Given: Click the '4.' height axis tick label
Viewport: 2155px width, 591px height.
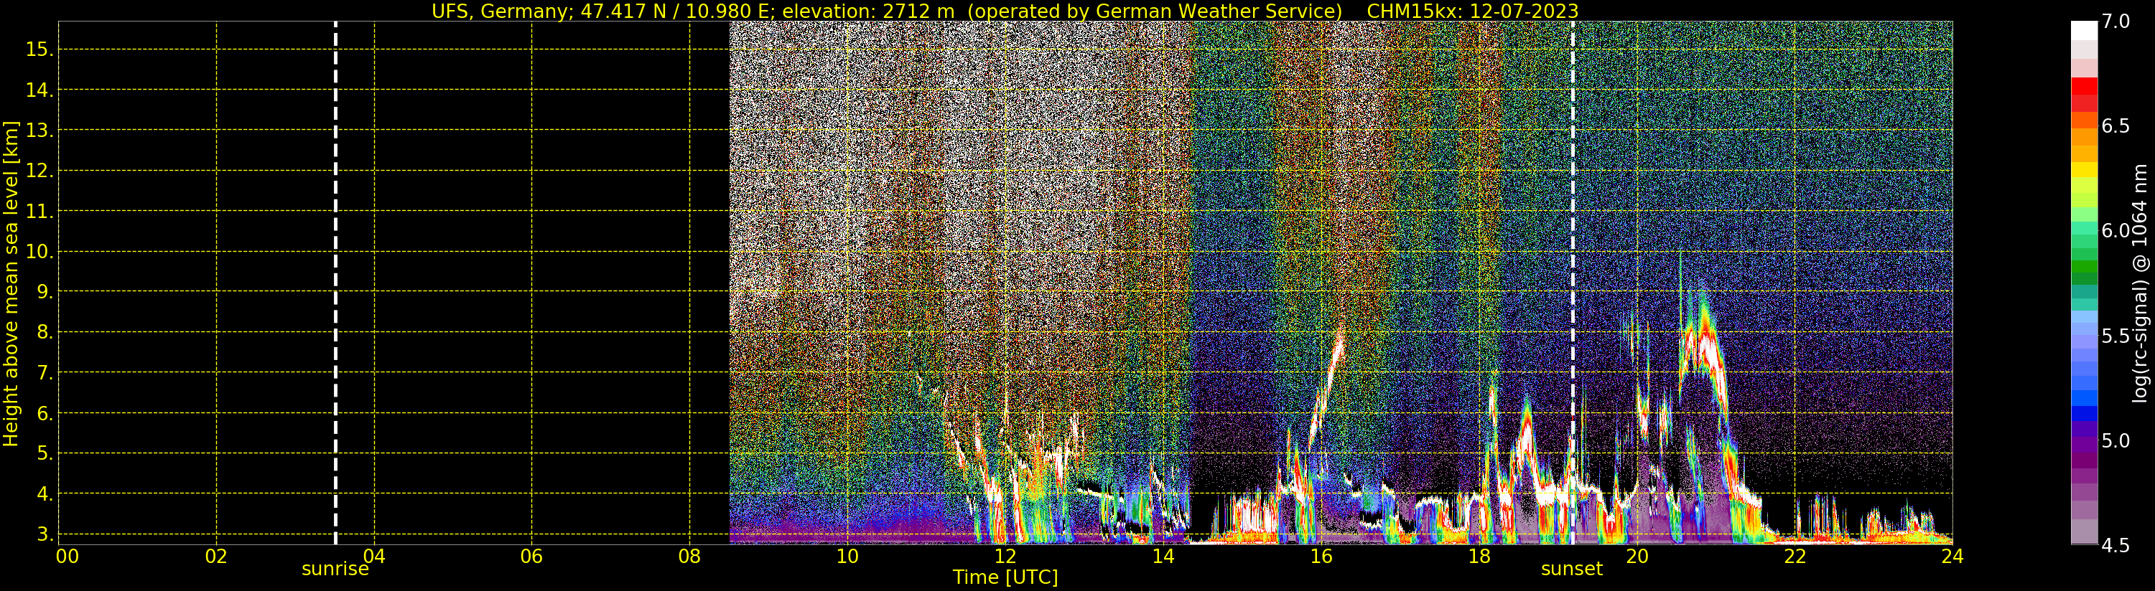Looking at the screenshot, I should click(45, 494).
